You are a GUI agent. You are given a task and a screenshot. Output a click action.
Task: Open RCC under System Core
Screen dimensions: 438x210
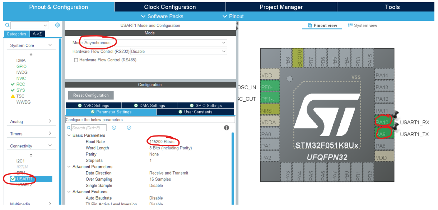[x=20, y=84]
